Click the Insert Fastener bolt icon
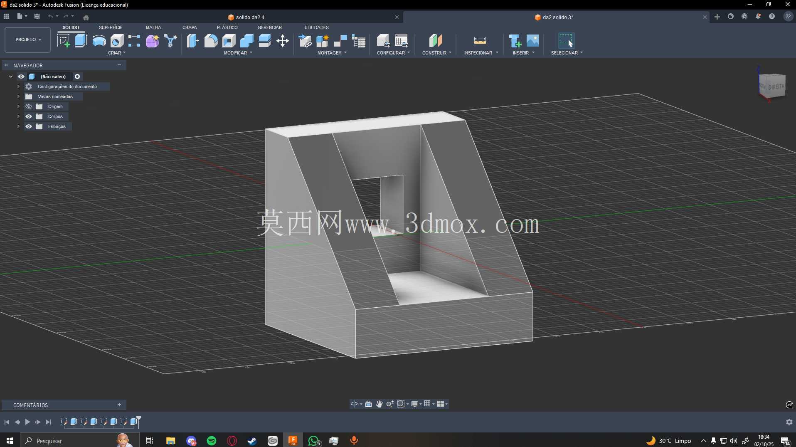796x447 pixels. click(x=515, y=41)
